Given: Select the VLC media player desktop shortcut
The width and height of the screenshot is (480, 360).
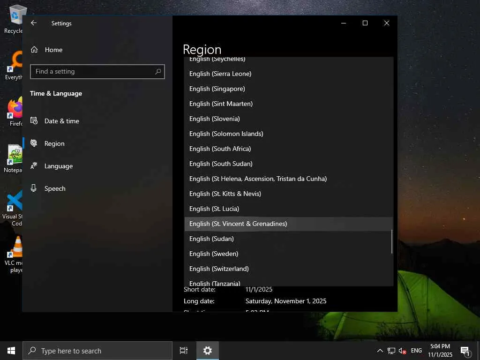Looking at the screenshot, I should (x=14, y=255).
